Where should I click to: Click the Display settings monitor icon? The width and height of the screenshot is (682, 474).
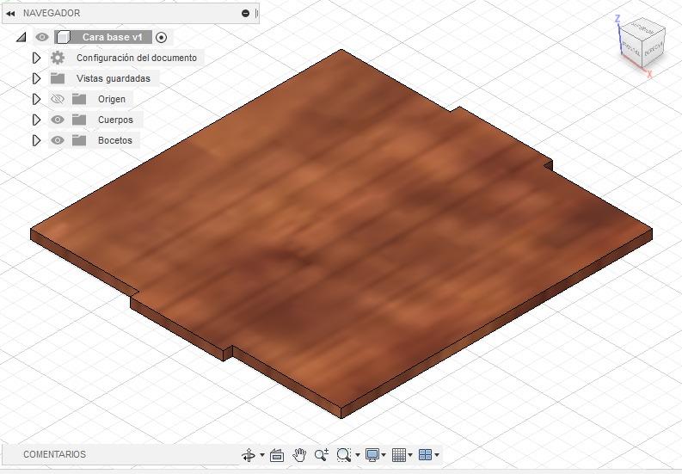pos(372,455)
